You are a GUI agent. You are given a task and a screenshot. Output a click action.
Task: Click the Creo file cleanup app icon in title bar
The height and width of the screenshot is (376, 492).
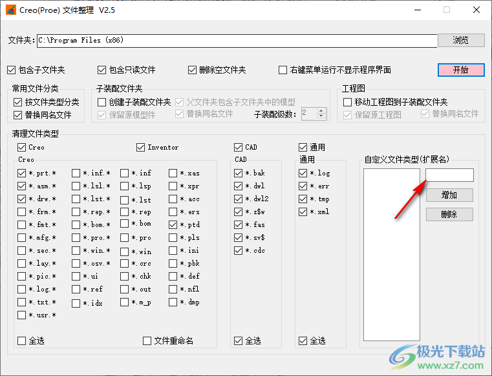click(11, 10)
